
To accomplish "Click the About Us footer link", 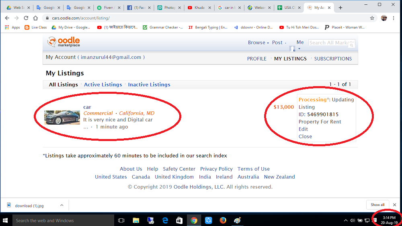I will pos(131,169).
